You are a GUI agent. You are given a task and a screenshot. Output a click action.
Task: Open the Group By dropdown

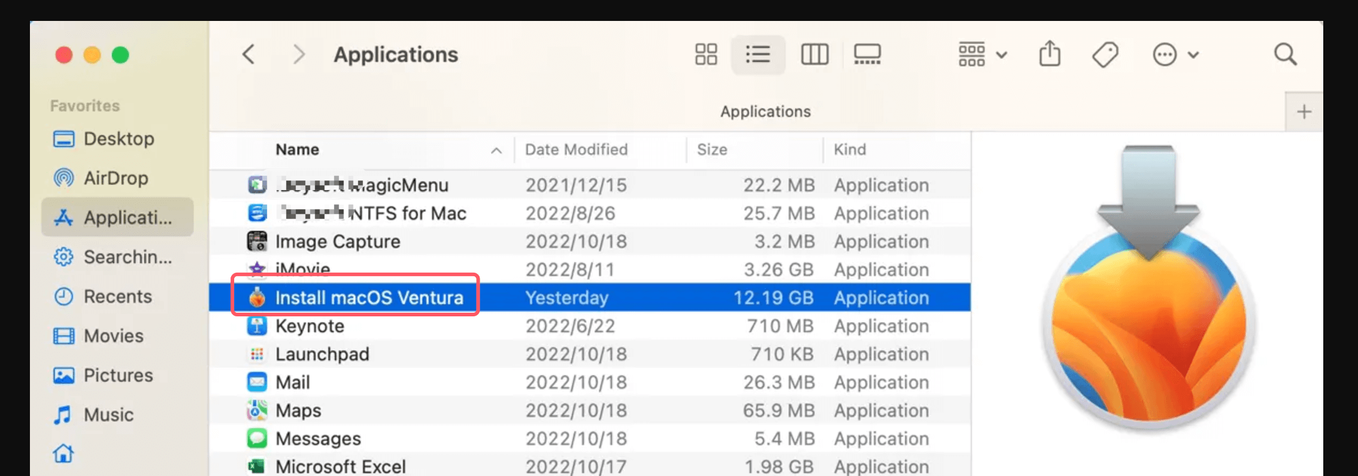point(982,54)
